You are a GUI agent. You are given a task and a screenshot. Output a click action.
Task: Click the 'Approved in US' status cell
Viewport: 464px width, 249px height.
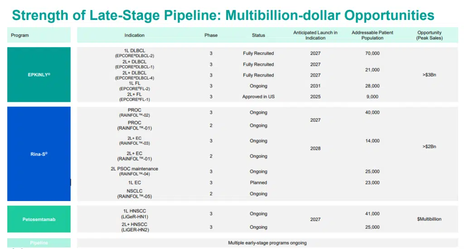tap(258, 97)
